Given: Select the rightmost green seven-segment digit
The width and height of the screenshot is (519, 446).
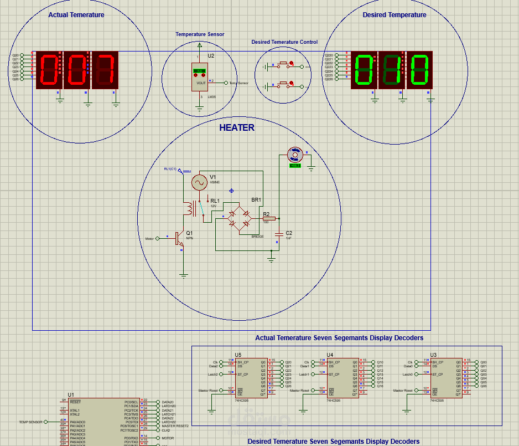Looking at the screenshot, I should 419,70.
